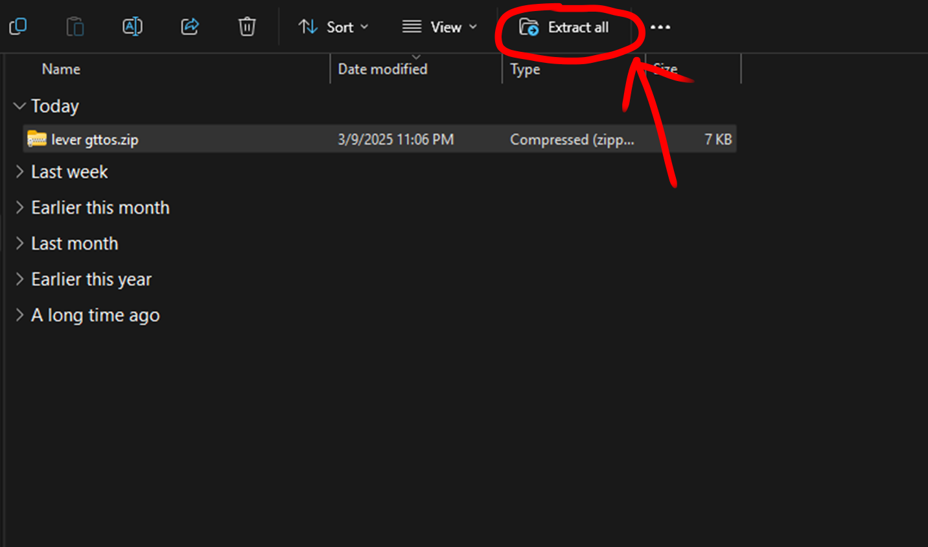Click the Delete trash can icon
Image resolution: width=928 pixels, height=547 pixels.
click(x=247, y=27)
